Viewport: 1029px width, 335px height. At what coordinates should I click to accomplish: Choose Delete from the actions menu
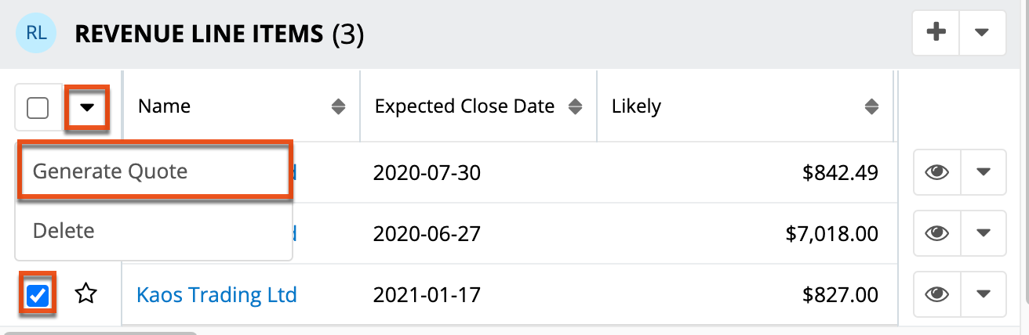[x=64, y=231]
